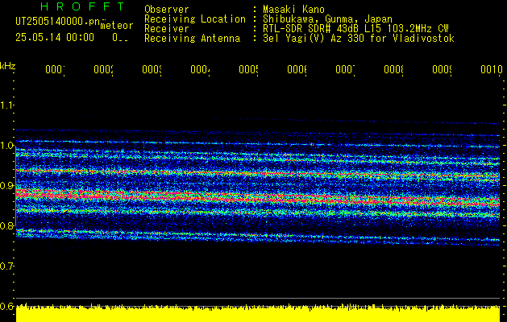
Task: Click the 0010 time marker
Action: (492, 69)
